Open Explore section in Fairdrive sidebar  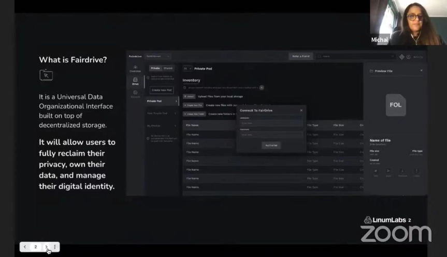[135, 94]
